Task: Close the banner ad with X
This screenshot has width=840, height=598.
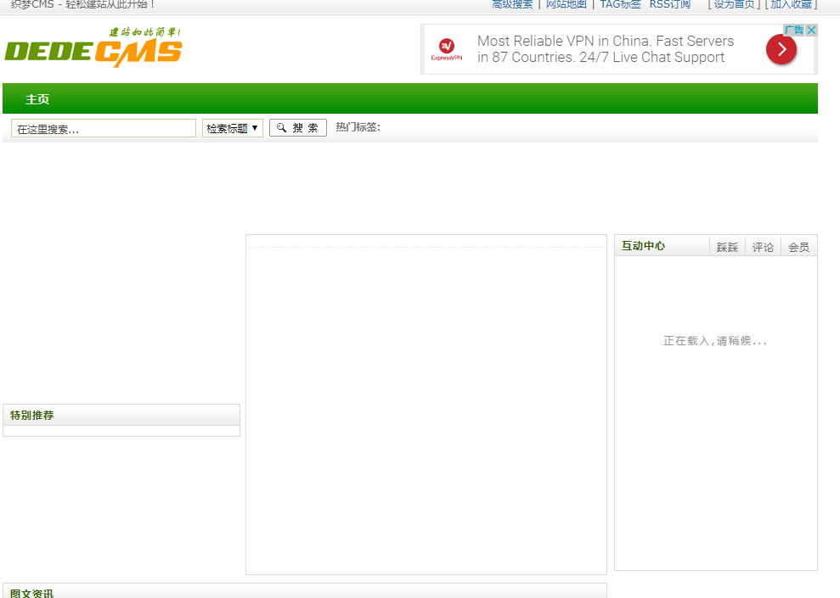Action: point(812,30)
